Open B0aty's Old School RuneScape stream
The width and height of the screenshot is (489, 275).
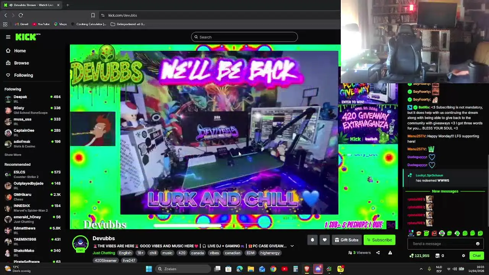click(33, 110)
